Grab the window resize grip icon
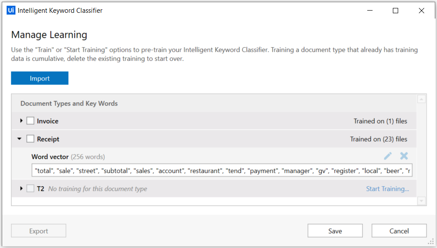This screenshot has width=437, height=248. [431, 241]
